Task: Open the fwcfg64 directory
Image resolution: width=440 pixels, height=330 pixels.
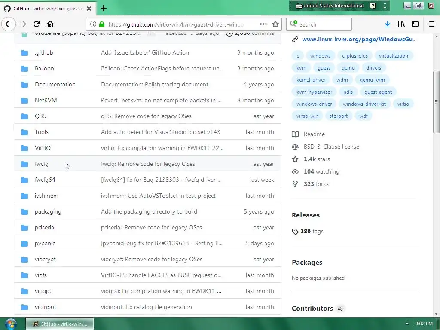Action: pos(45,180)
